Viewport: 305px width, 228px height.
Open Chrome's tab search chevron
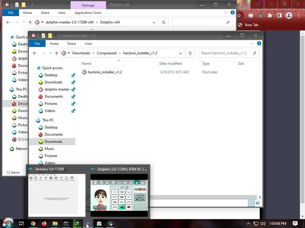[x=257, y=4]
